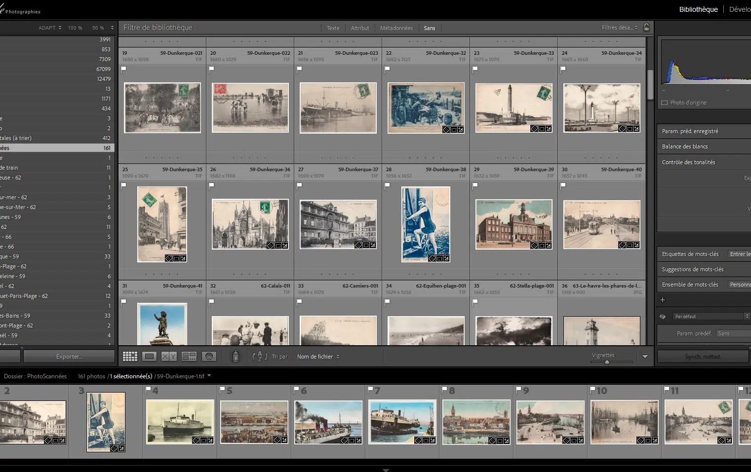Reverse the A-Z sort direction
The height and width of the screenshot is (472, 751).
point(260,356)
